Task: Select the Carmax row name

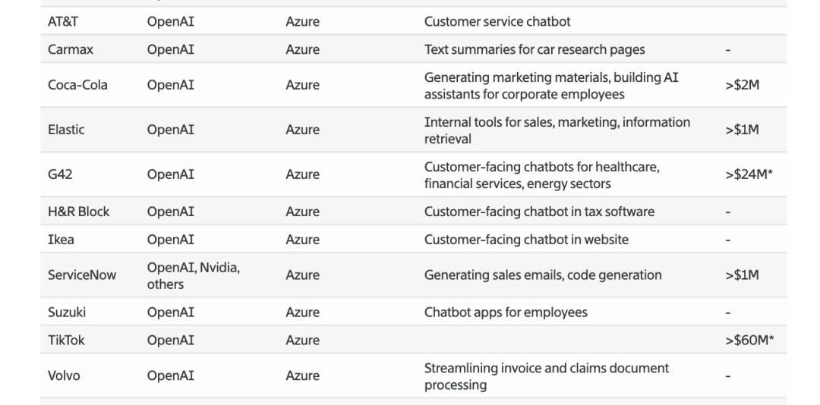Action: pos(70,50)
